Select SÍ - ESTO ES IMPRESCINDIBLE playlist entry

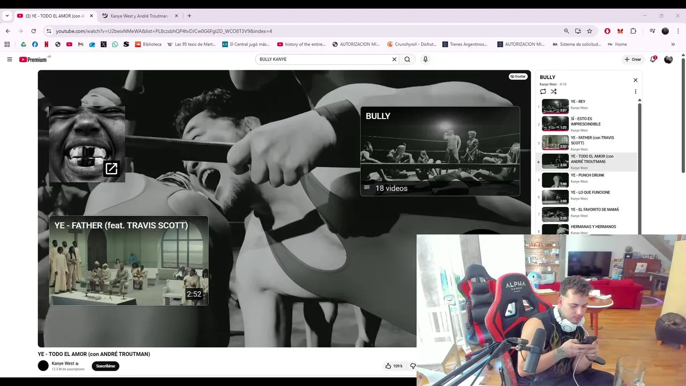point(587,124)
